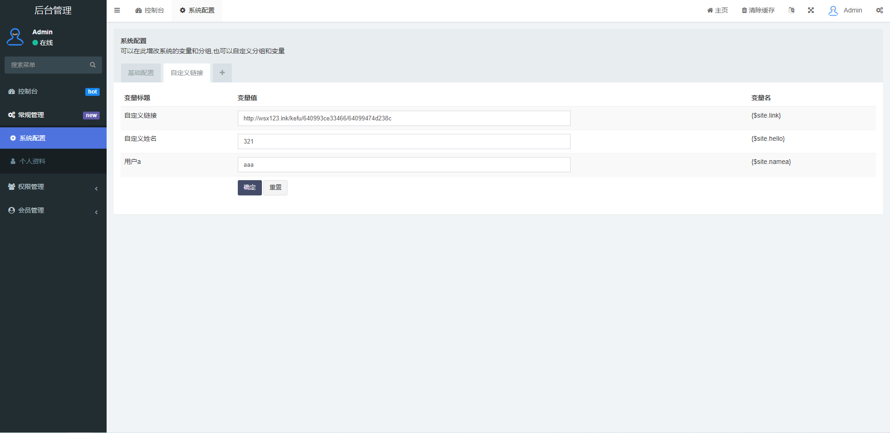Go to 主页 home link
The width and height of the screenshot is (890, 433).
point(717,10)
